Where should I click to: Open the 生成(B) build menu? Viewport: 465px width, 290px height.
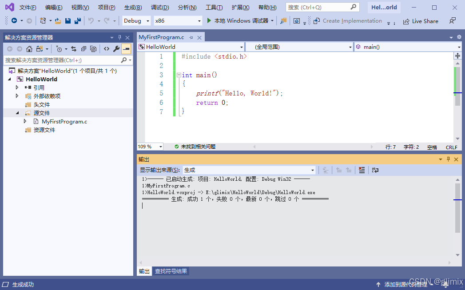tap(133, 8)
